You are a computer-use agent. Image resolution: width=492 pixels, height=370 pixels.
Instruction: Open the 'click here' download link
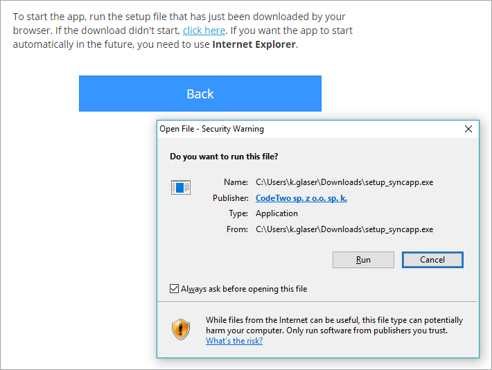coord(204,30)
